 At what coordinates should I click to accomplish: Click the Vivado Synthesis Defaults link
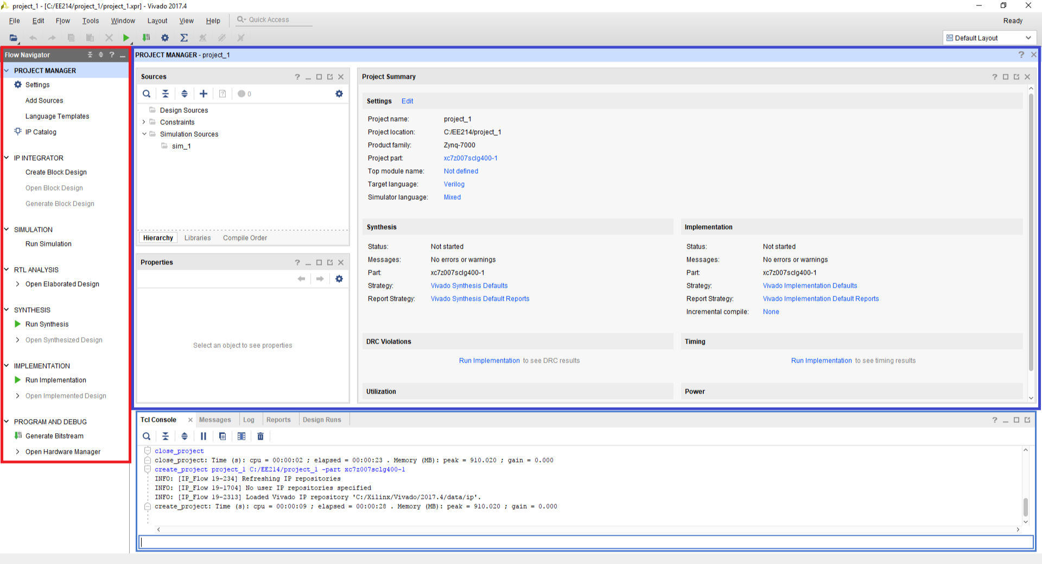click(469, 286)
